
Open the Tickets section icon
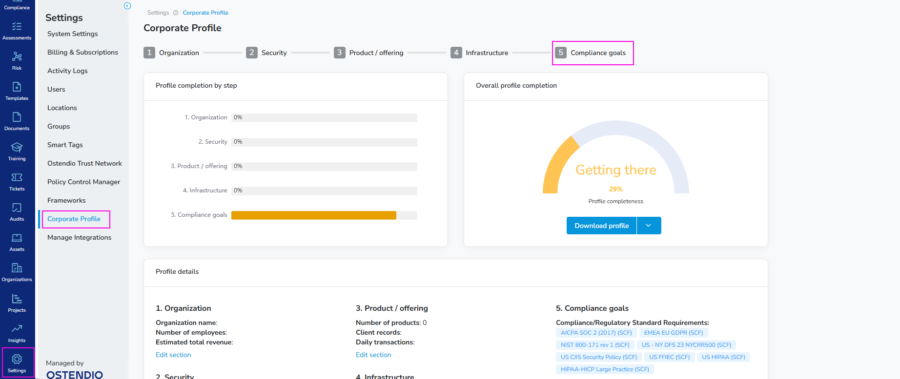coord(17,177)
